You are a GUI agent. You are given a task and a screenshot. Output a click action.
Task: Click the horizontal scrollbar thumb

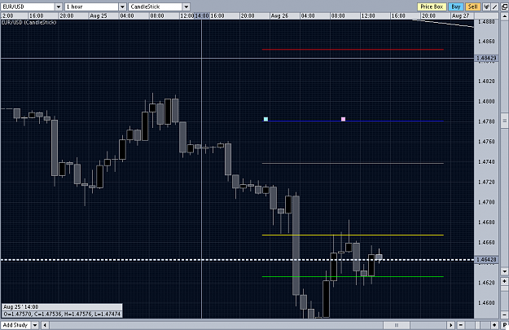(397, 325)
